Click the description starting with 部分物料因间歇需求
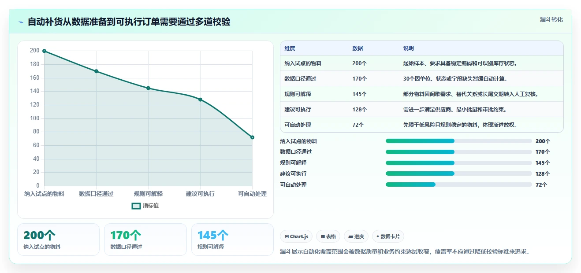The height and width of the screenshot is (273, 581). (x=471, y=94)
